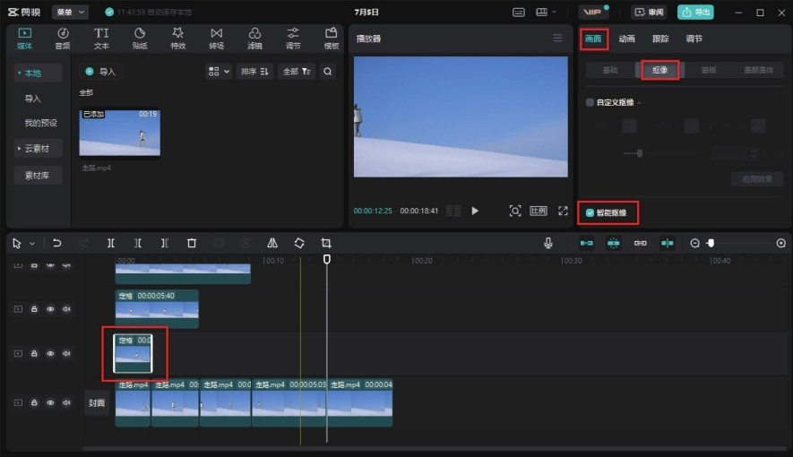793x457 pixels.
Task: Select the 抠像 sub-tab
Action: (x=659, y=70)
